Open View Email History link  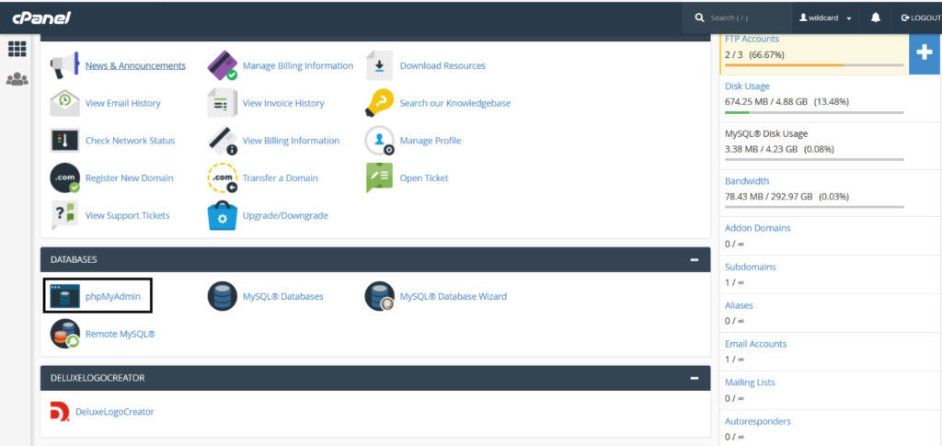tap(122, 103)
